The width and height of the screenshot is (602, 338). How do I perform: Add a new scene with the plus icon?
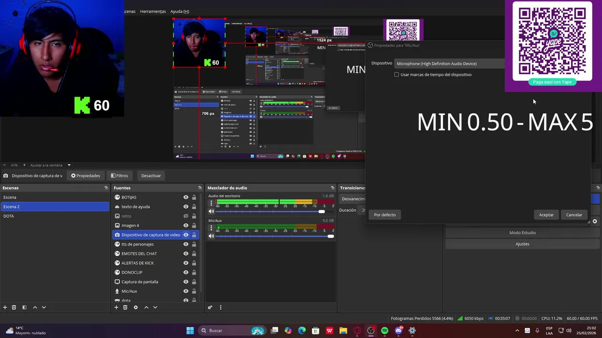pyautogui.click(x=5, y=307)
